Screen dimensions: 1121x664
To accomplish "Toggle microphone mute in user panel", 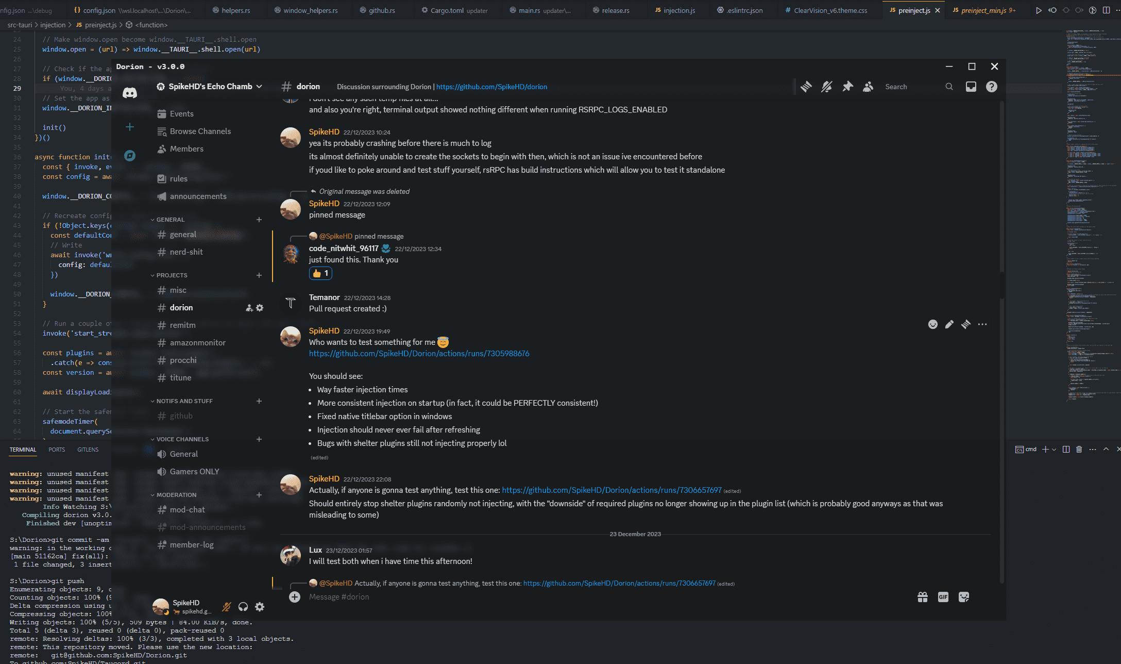I will (227, 607).
